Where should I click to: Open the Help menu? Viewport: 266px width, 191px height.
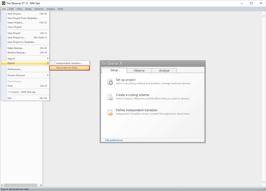pos(60,9)
